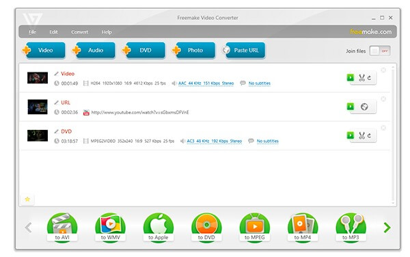410x257 pixels.
Task: Show more output formats with right arrow
Action: pyautogui.click(x=387, y=228)
